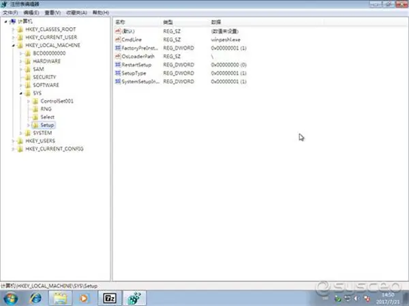Viewport: 409px width, 306px height.
Task: Open the Windows Start button
Action: (x=10, y=299)
